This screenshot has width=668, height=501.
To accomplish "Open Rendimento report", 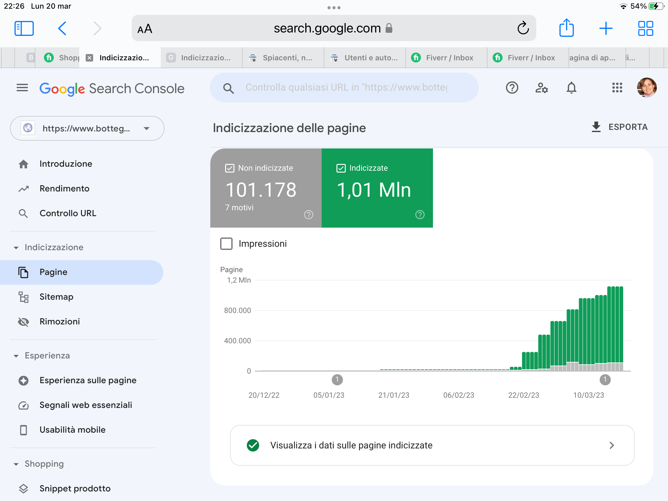I will pyautogui.click(x=64, y=189).
